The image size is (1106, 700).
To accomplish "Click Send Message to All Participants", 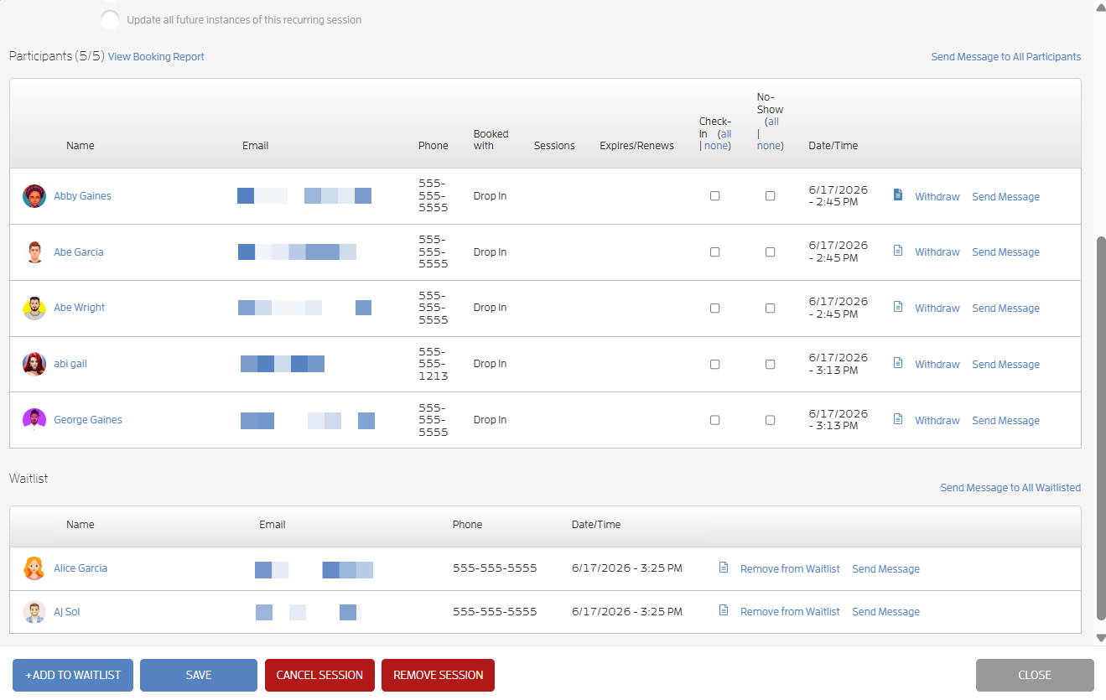I will click(1006, 57).
